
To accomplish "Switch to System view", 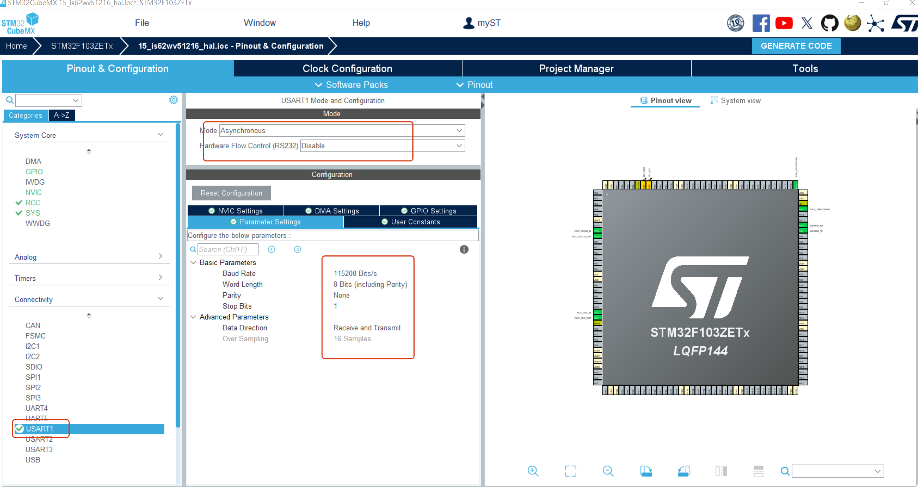I will (735, 100).
